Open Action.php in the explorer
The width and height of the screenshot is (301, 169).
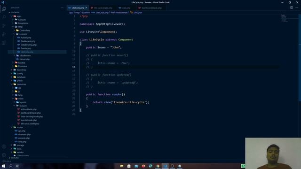point(26,38)
